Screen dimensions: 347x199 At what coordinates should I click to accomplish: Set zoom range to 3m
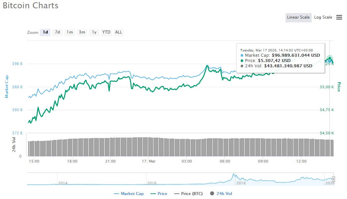click(82, 32)
